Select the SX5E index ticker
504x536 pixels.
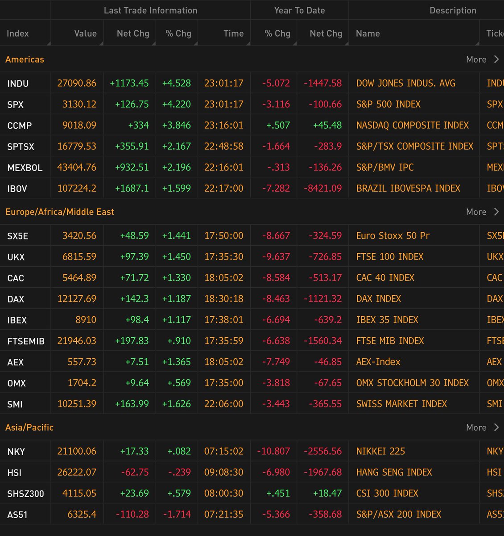tap(18, 236)
